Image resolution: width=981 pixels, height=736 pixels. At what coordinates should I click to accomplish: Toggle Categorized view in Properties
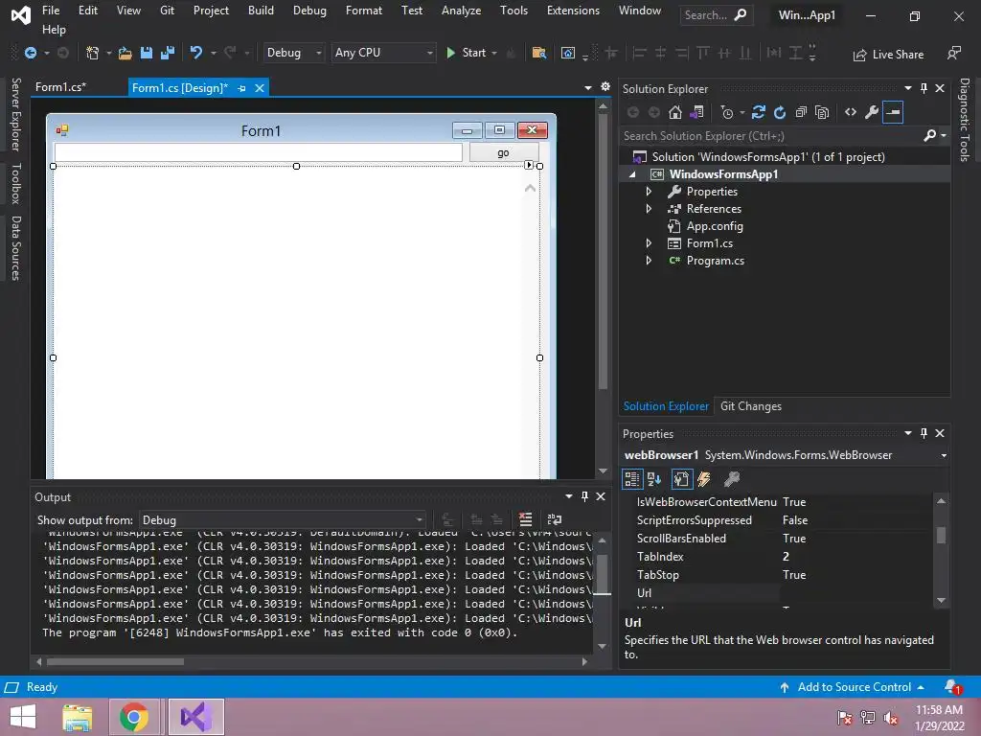coord(632,479)
